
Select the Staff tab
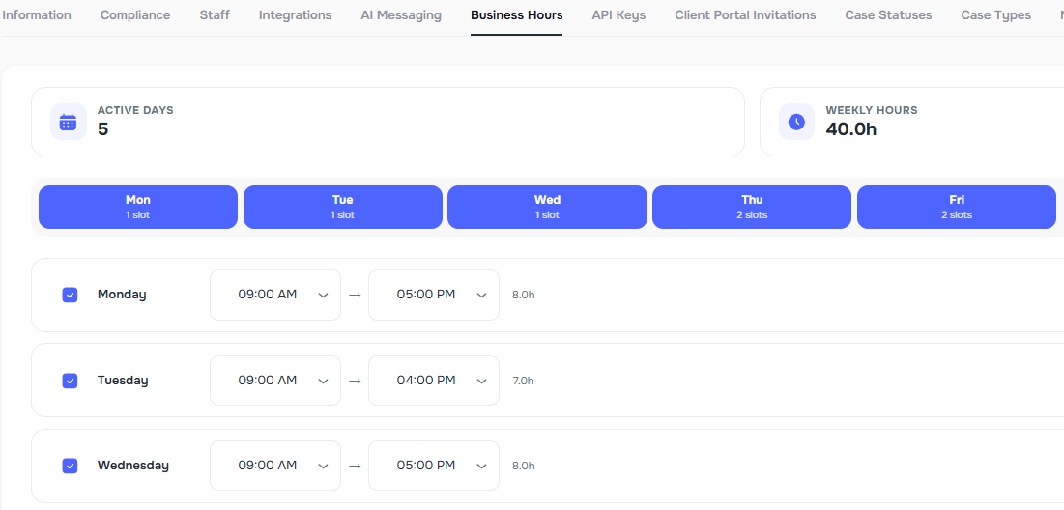tap(215, 15)
